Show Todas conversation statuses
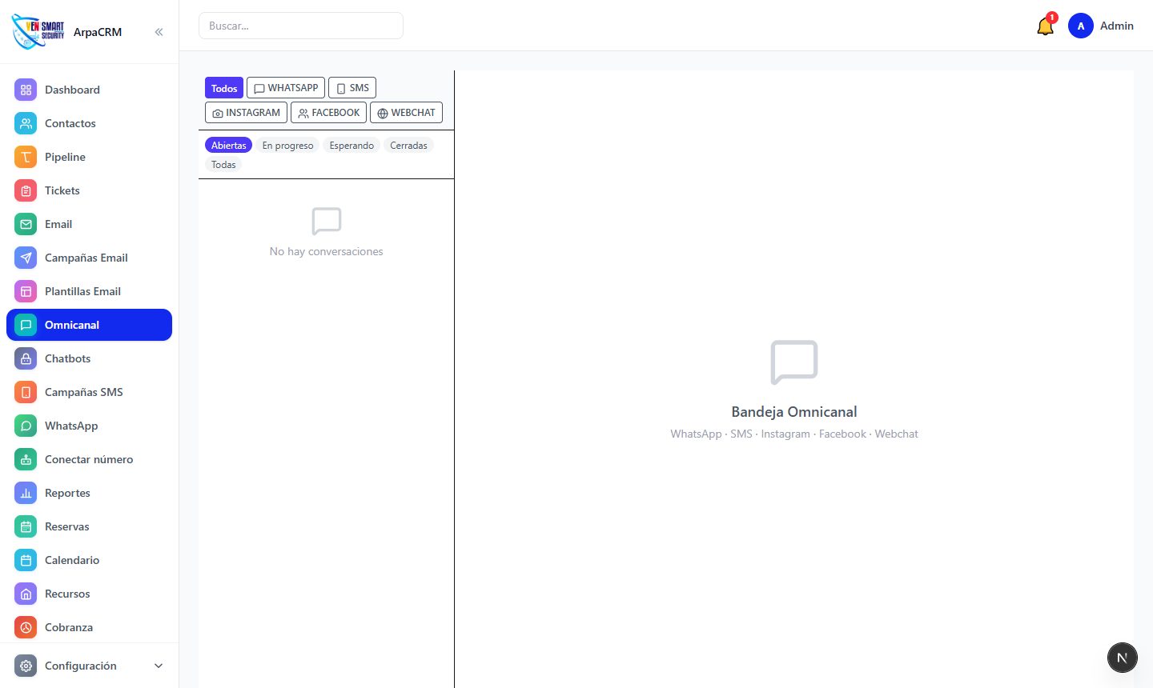This screenshot has width=1153, height=688. click(223, 164)
